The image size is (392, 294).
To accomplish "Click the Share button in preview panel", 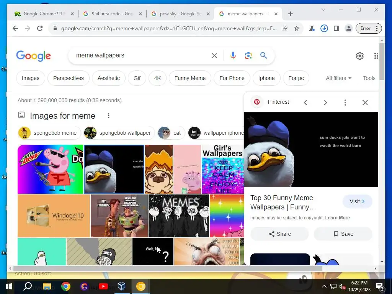I will (280, 234).
